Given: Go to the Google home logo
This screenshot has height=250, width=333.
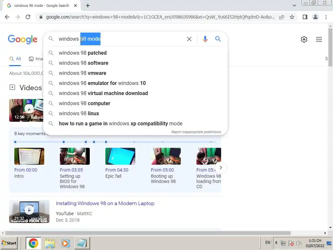Looking at the screenshot, I should (22, 39).
